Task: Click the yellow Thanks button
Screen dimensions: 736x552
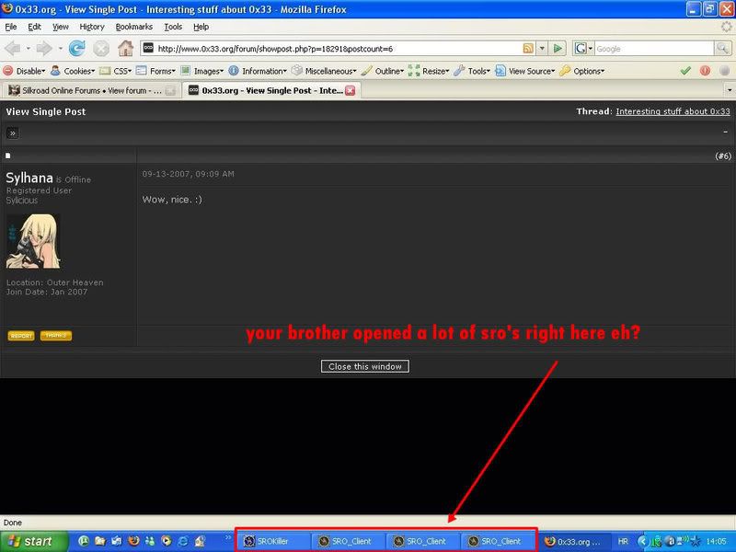Action: point(56,336)
